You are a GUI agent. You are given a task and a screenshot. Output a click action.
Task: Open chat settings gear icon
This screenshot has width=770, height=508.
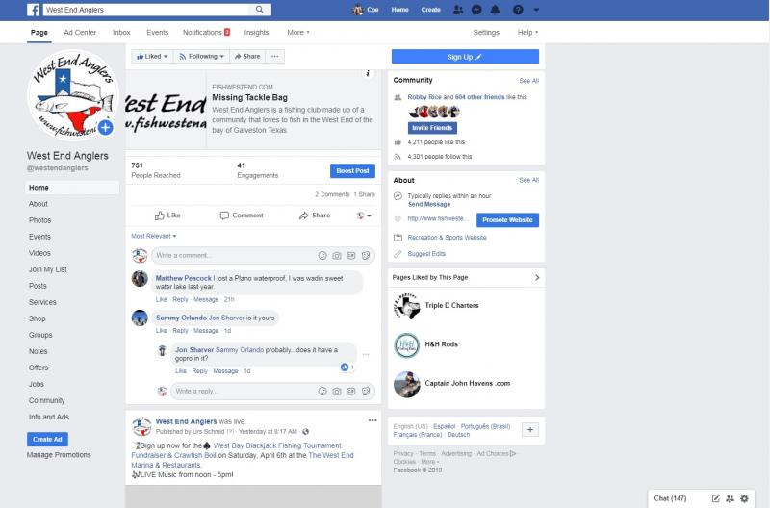tap(744, 498)
